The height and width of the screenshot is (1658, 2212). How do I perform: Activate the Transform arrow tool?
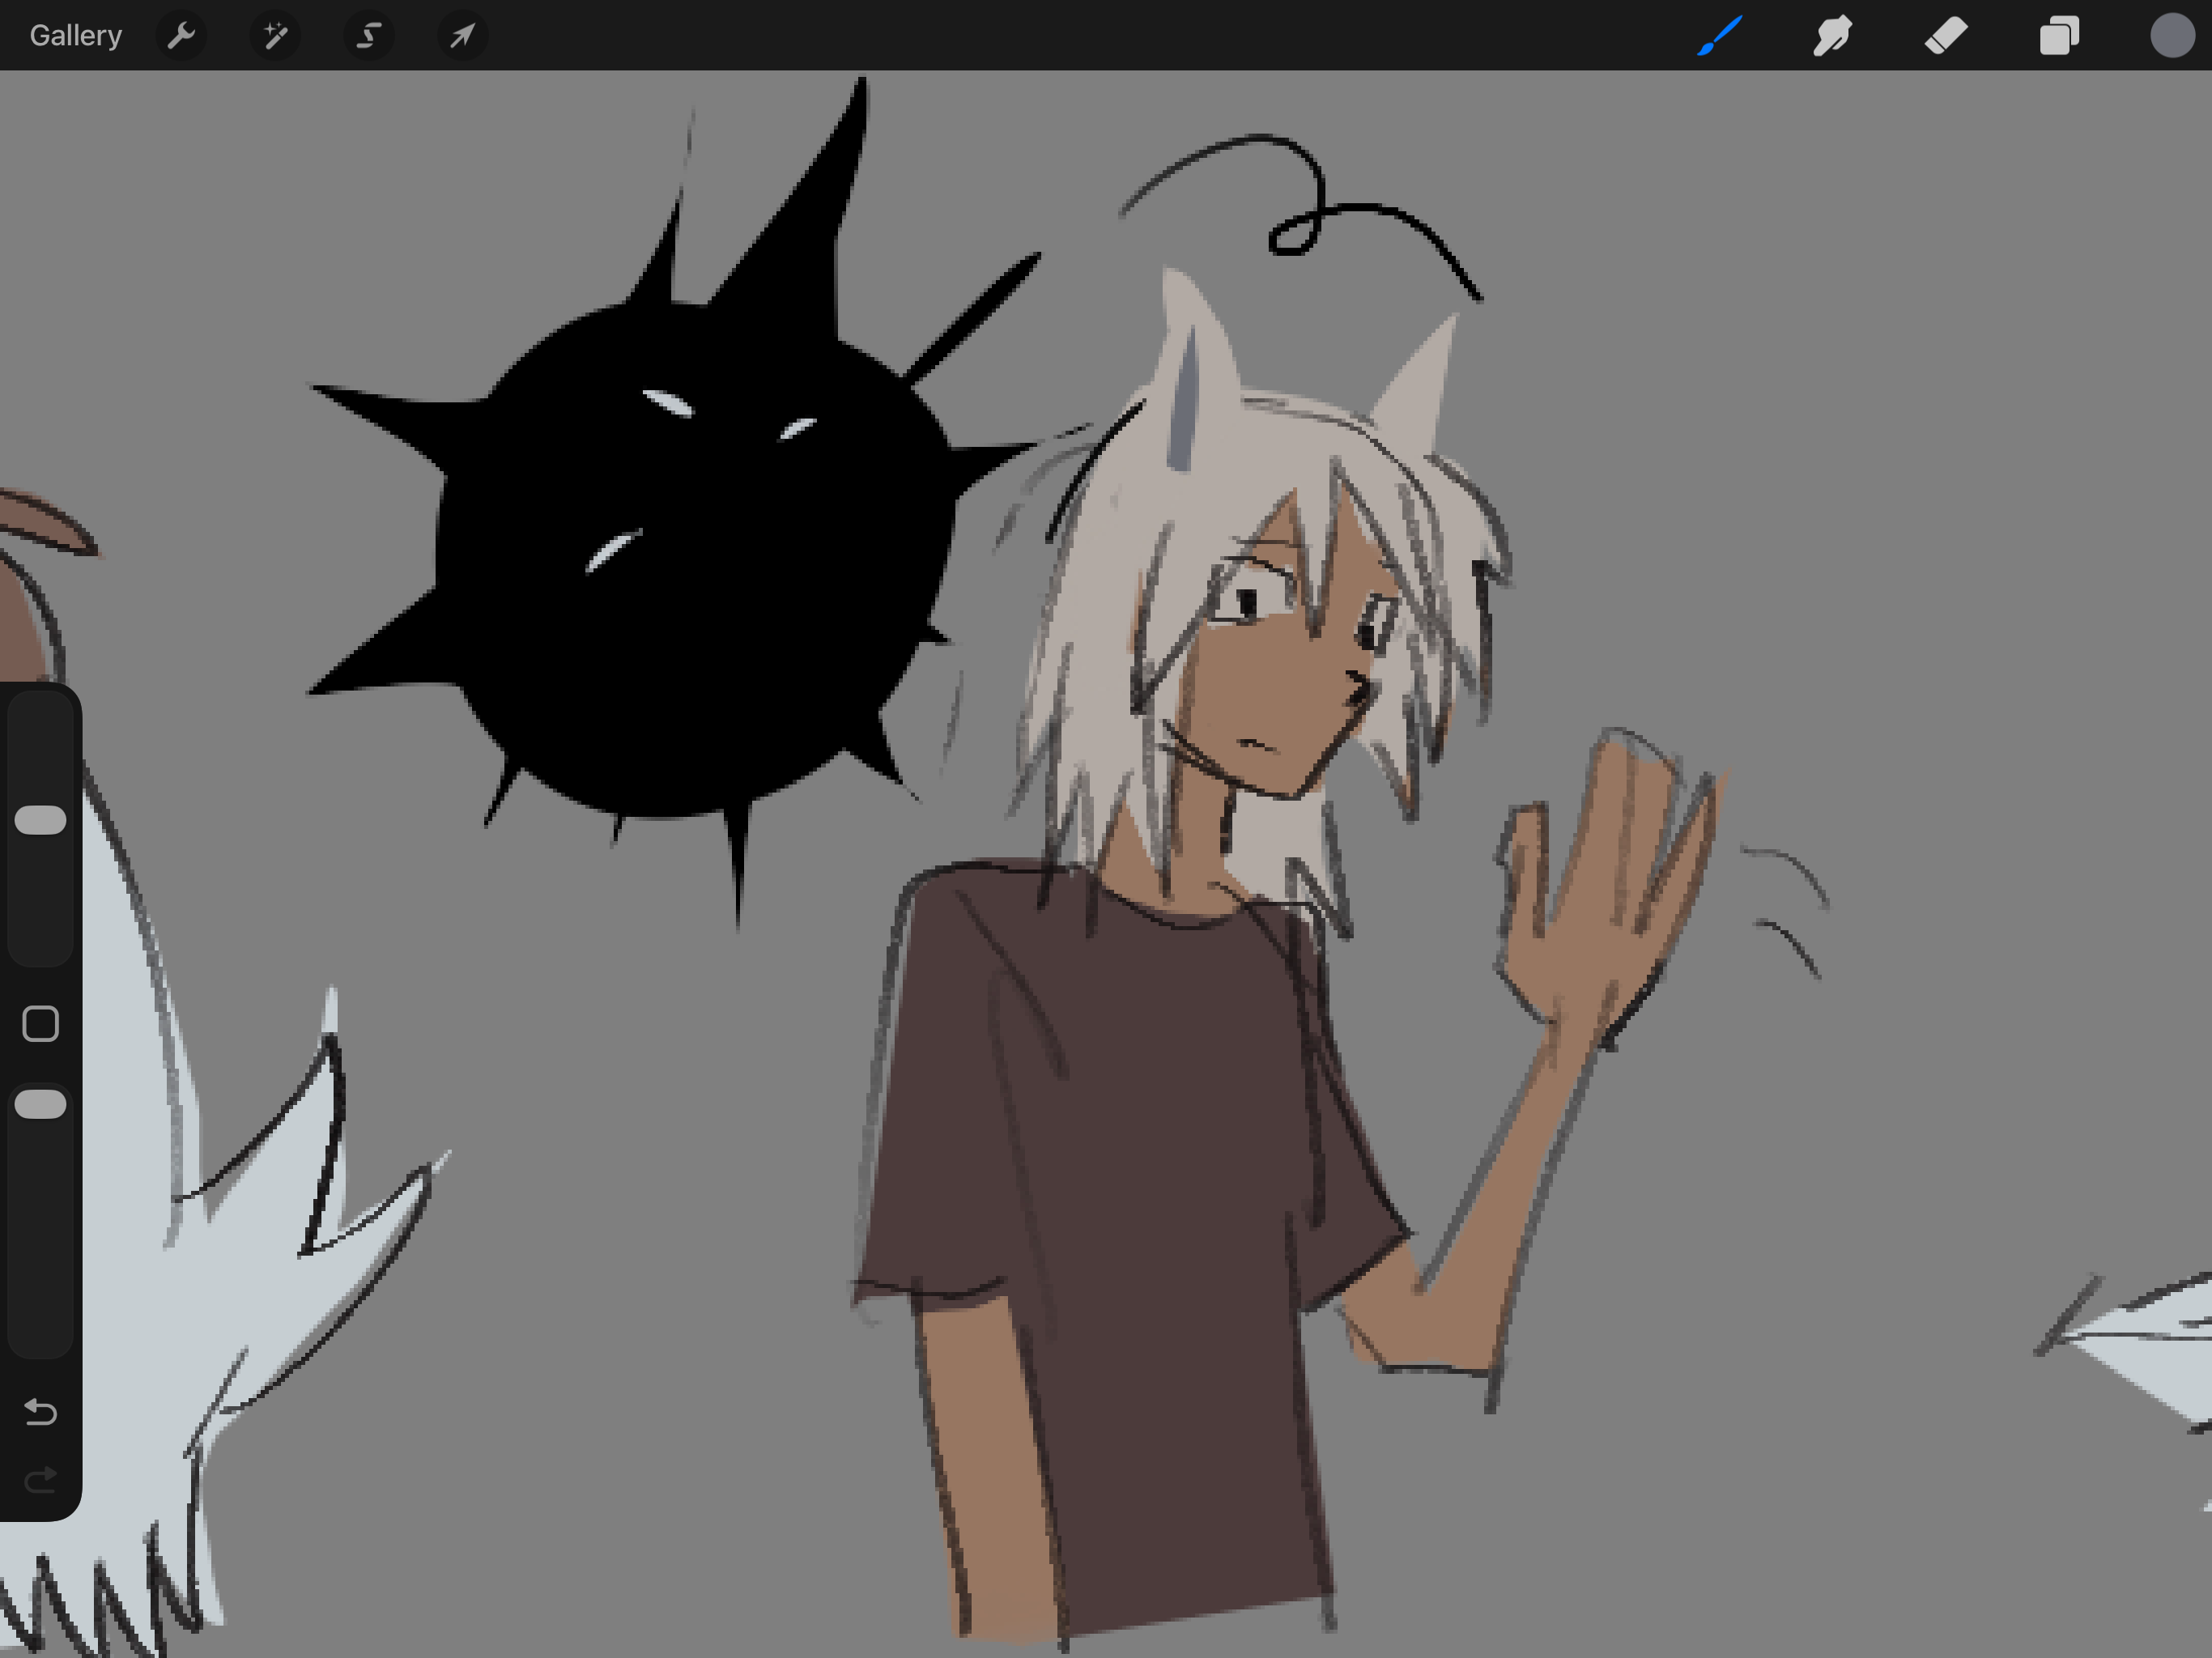pyautogui.click(x=462, y=36)
